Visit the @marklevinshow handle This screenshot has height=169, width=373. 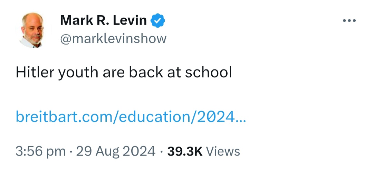point(113,39)
